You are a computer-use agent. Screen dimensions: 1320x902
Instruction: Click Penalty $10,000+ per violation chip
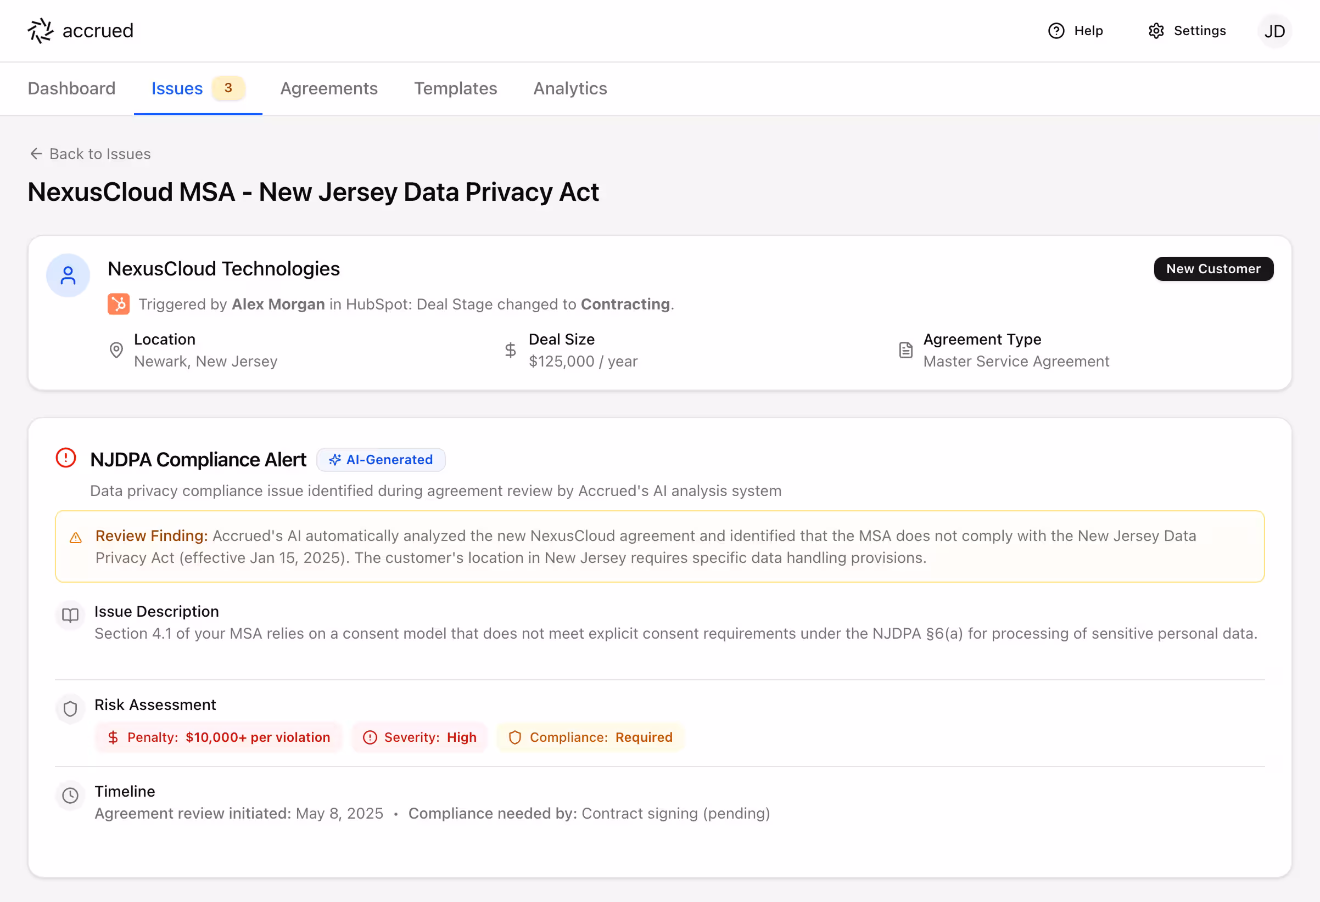219,737
